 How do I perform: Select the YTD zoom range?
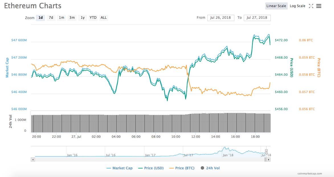pyautogui.click(x=93, y=18)
